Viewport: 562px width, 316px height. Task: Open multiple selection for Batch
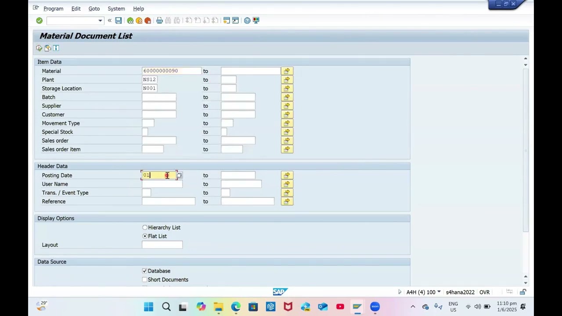coord(287,97)
